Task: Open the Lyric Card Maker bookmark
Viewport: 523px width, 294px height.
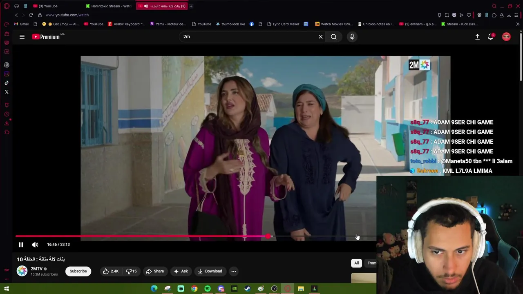Action: 283,24
